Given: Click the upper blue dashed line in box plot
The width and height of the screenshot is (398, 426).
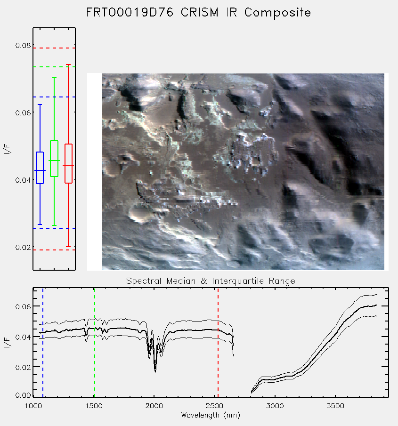Looking at the screenshot, I should 54,97.
